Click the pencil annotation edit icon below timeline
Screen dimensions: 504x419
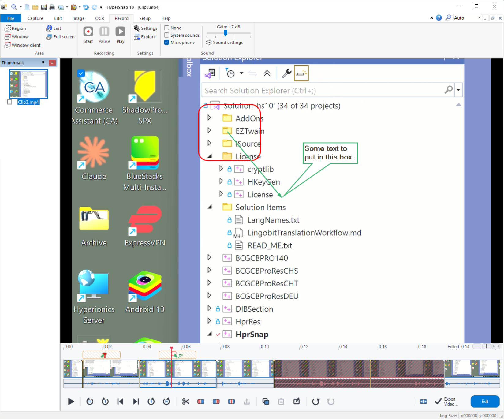(297, 401)
